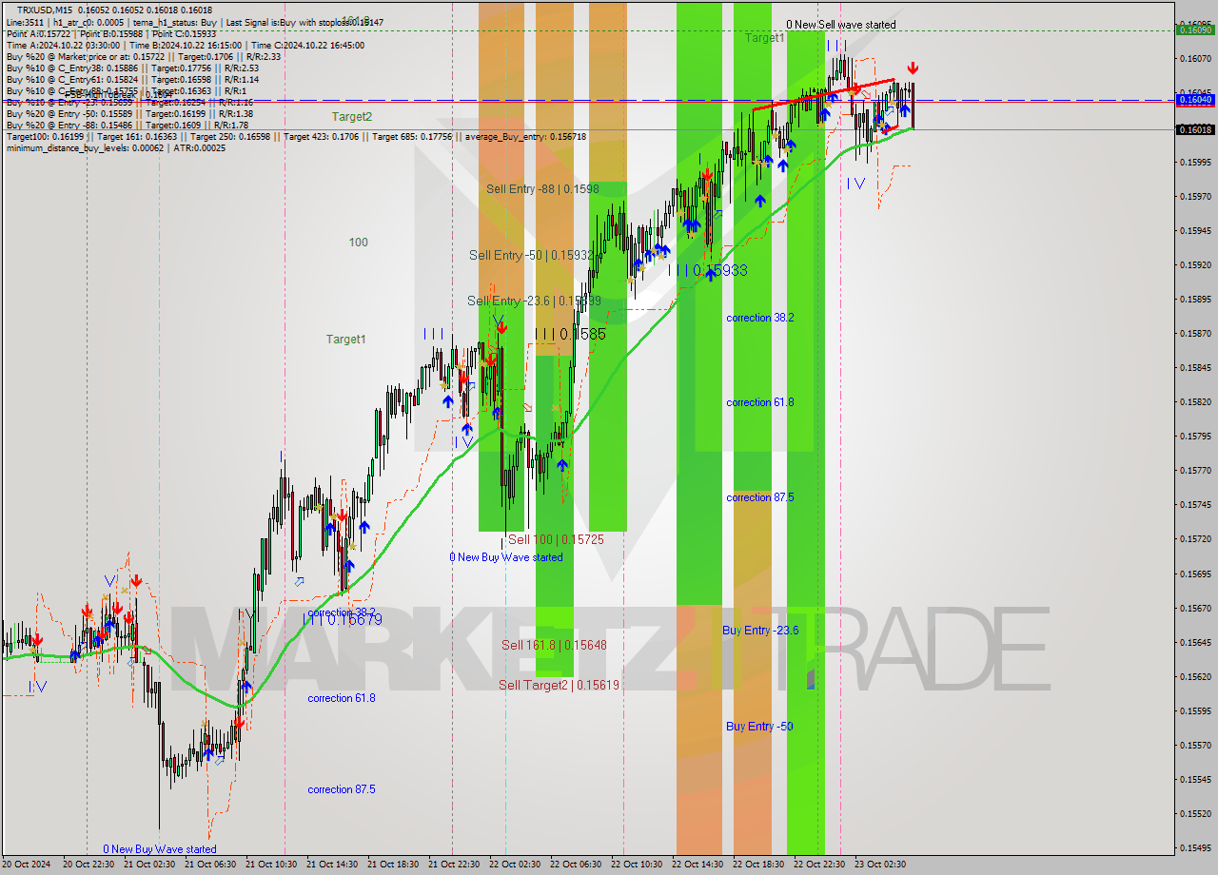Click the '0 New Sell wave started' label
The image size is (1218, 875).
pyautogui.click(x=840, y=25)
